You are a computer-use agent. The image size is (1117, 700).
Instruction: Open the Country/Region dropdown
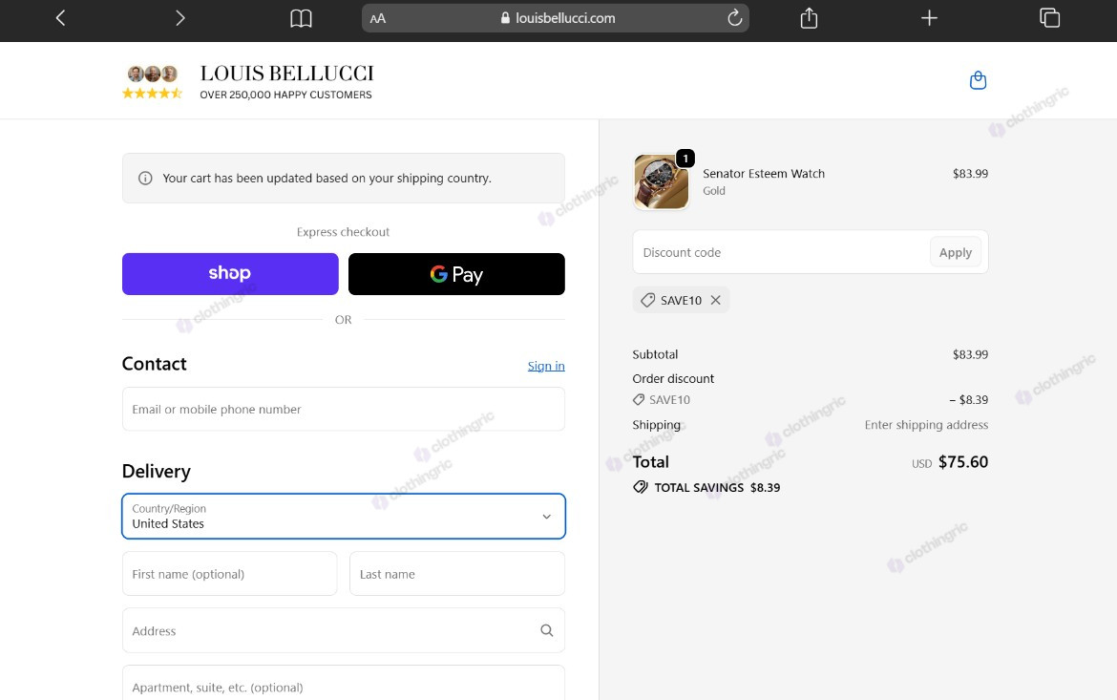[x=344, y=516]
